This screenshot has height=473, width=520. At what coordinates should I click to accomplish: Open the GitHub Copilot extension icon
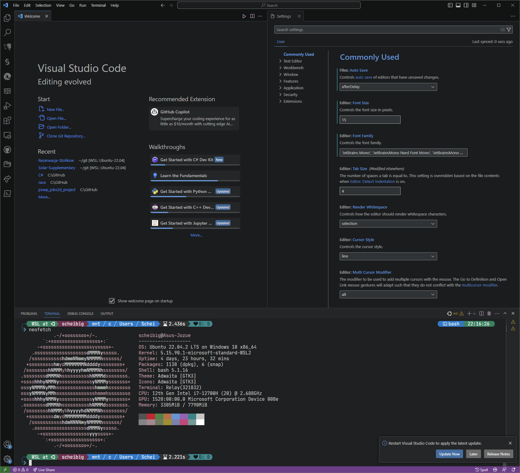pyautogui.click(x=155, y=112)
